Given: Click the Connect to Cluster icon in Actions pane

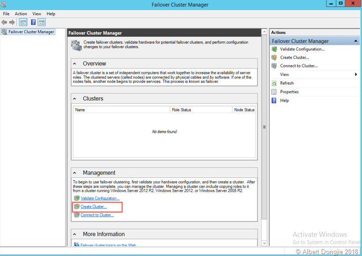Looking at the screenshot, I should pyautogui.click(x=274, y=66).
